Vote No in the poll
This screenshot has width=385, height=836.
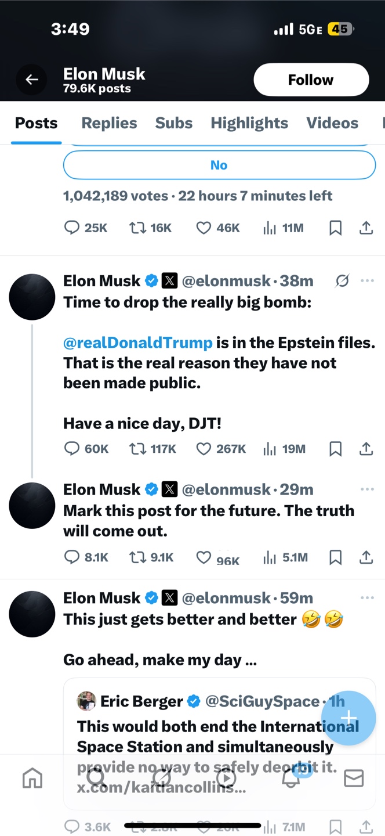coord(219,165)
